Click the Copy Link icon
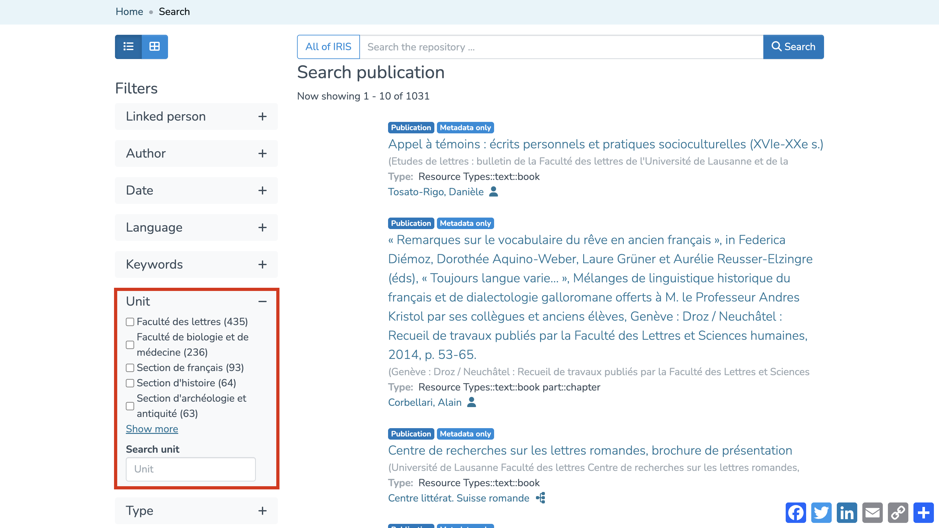Viewport: 939px width, 528px height. point(898,513)
